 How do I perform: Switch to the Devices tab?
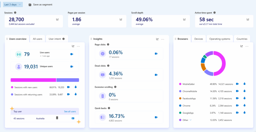click(198, 39)
